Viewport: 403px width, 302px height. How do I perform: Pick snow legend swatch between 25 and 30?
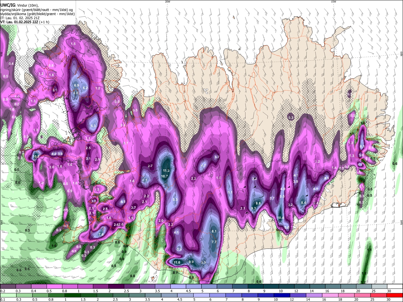click(x=379, y=287)
